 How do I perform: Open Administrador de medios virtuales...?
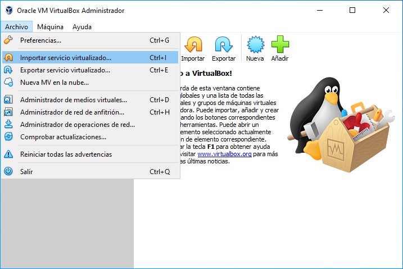(x=90, y=99)
